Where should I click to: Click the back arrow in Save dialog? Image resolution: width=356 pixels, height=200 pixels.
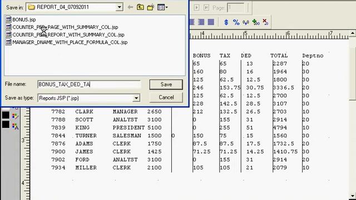tap(130, 7)
